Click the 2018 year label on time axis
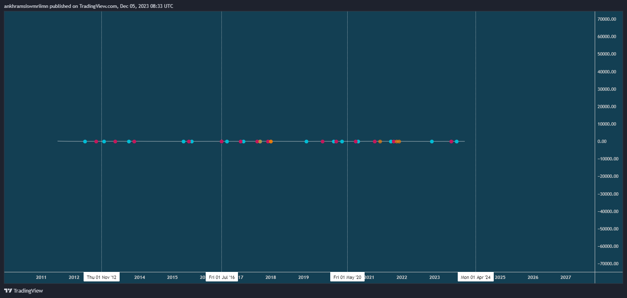 pyautogui.click(x=271, y=277)
